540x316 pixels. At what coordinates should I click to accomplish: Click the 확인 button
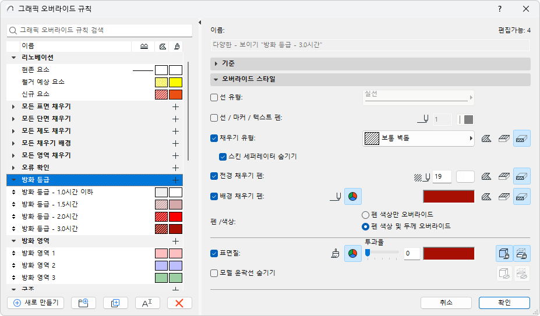tap(504, 303)
